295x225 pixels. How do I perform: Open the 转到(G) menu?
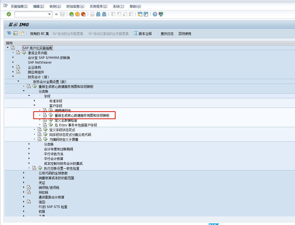click(x=55, y=6)
